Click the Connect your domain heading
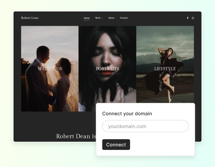The height and width of the screenshot is (167, 215). click(127, 114)
